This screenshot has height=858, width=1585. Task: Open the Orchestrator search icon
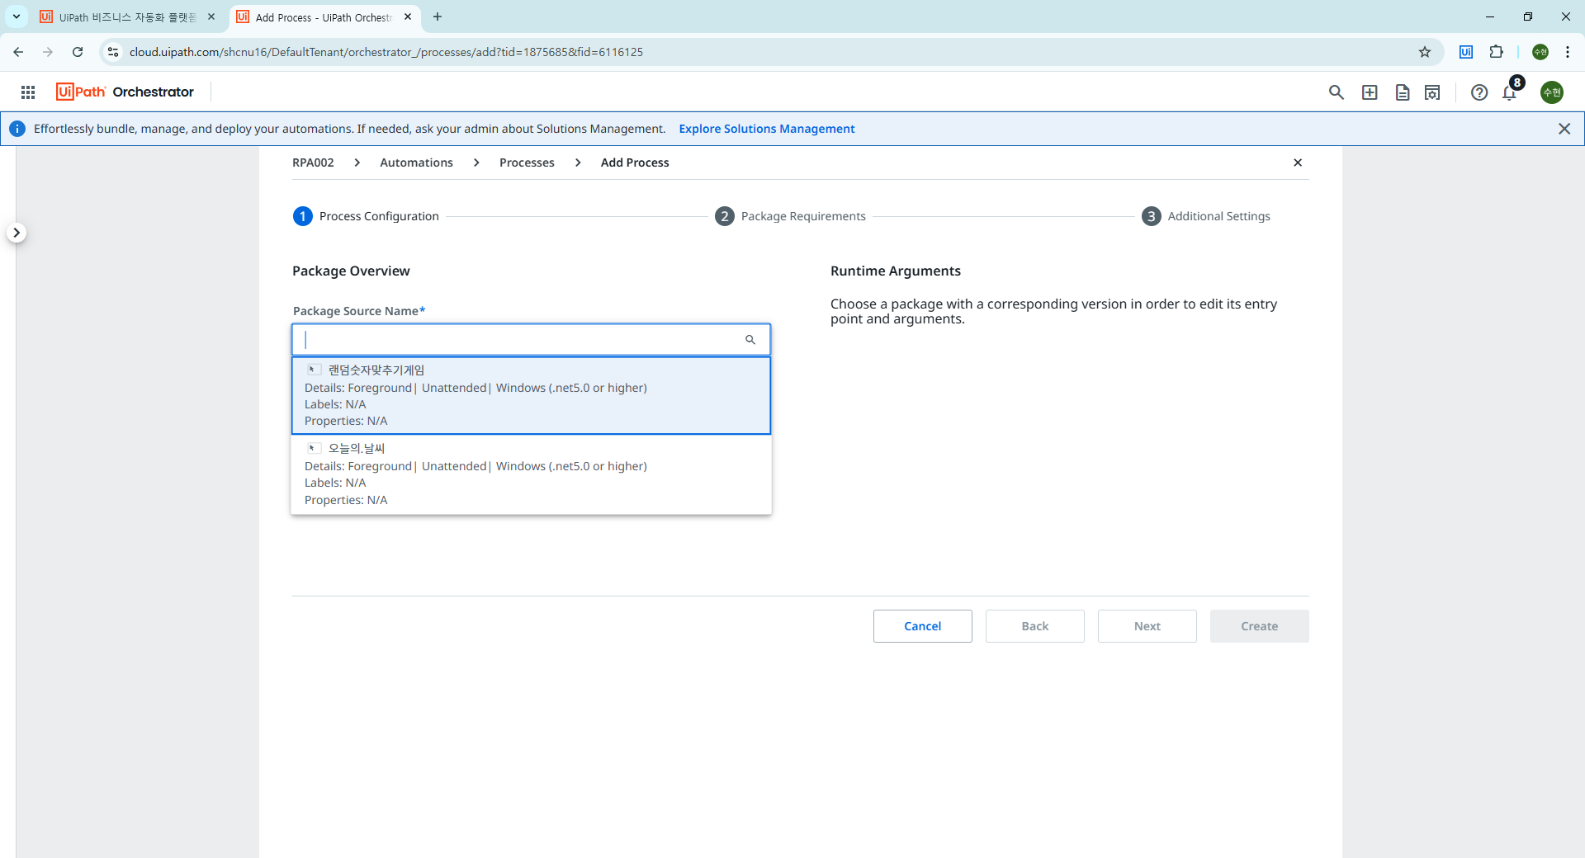[1337, 92]
